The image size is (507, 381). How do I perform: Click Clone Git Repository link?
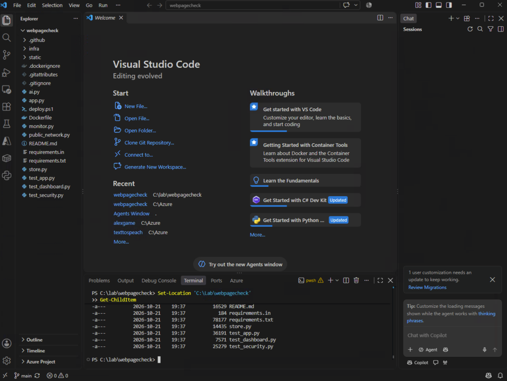tap(149, 143)
